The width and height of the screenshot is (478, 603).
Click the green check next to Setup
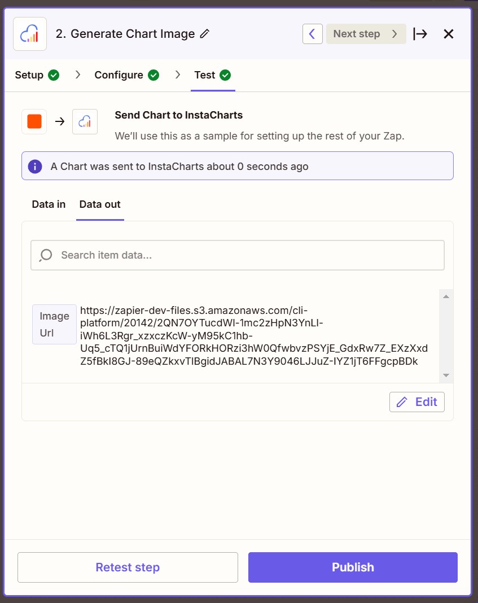coord(54,75)
